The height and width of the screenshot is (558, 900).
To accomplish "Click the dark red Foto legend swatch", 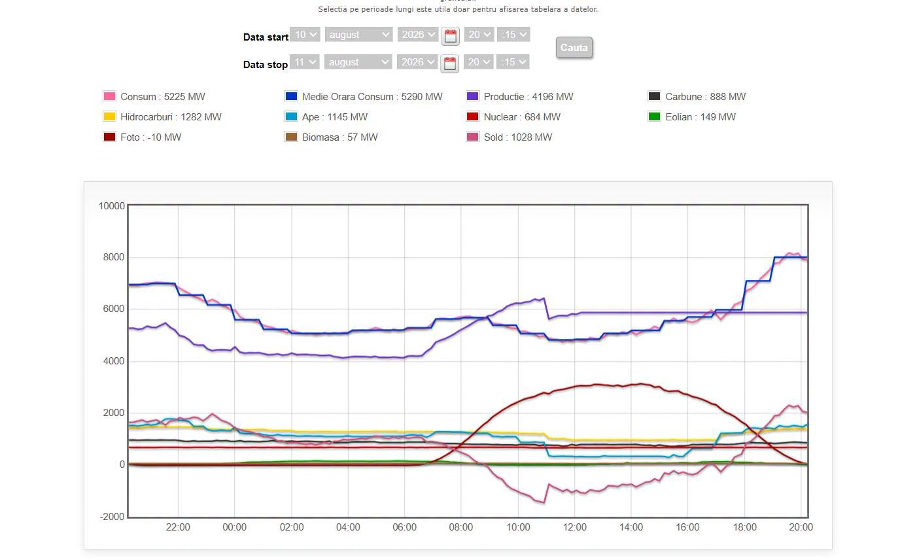I will pos(109,137).
